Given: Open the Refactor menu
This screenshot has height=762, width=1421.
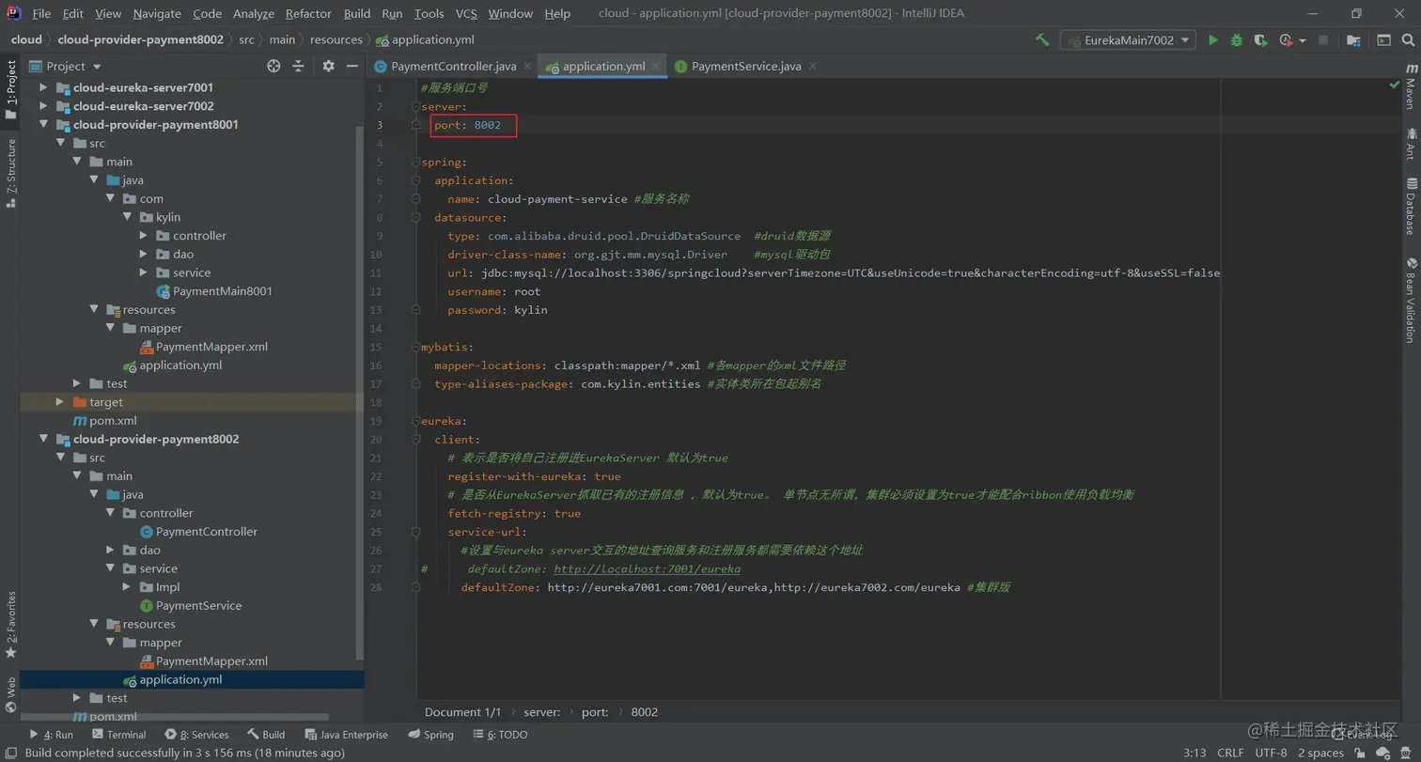Looking at the screenshot, I should click(x=308, y=13).
